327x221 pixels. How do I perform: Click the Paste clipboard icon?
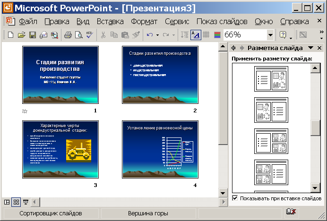coord(125,35)
